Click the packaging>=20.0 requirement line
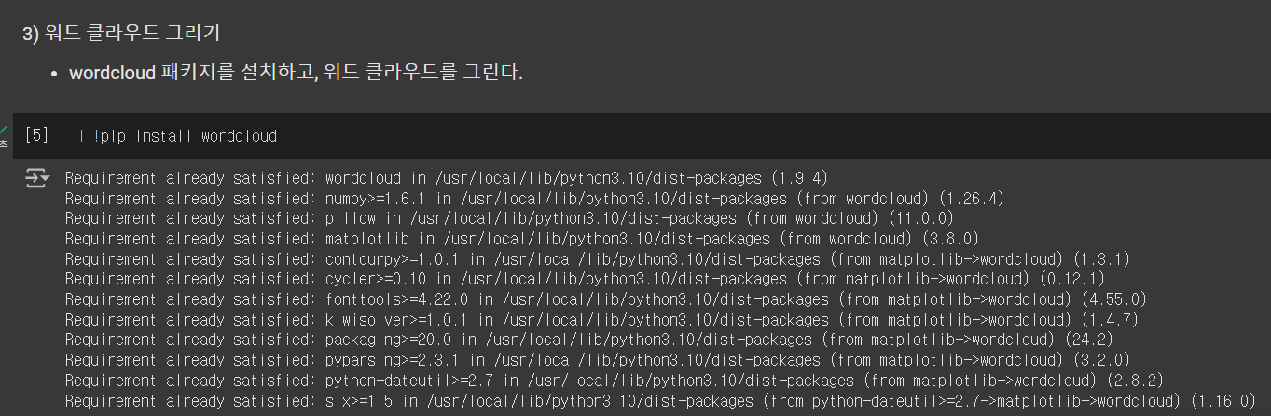This screenshot has width=1271, height=416. (x=589, y=340)
